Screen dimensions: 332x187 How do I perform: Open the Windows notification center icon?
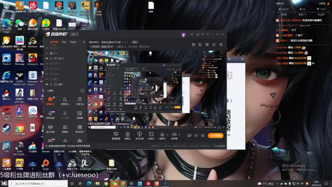click(326, 184)
